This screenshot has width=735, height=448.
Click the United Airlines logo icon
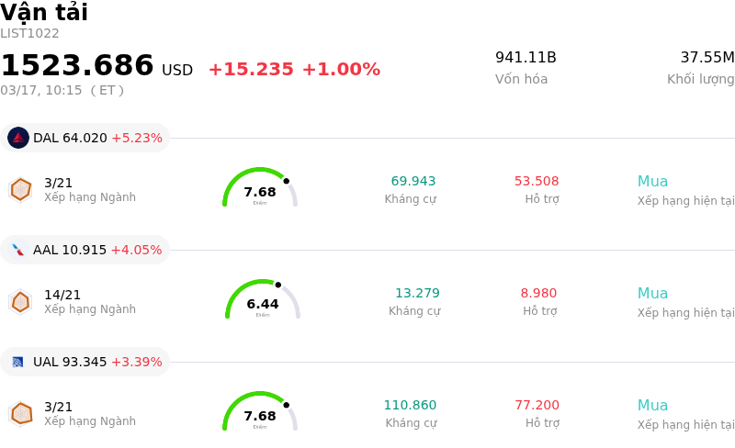pos(18,362)
